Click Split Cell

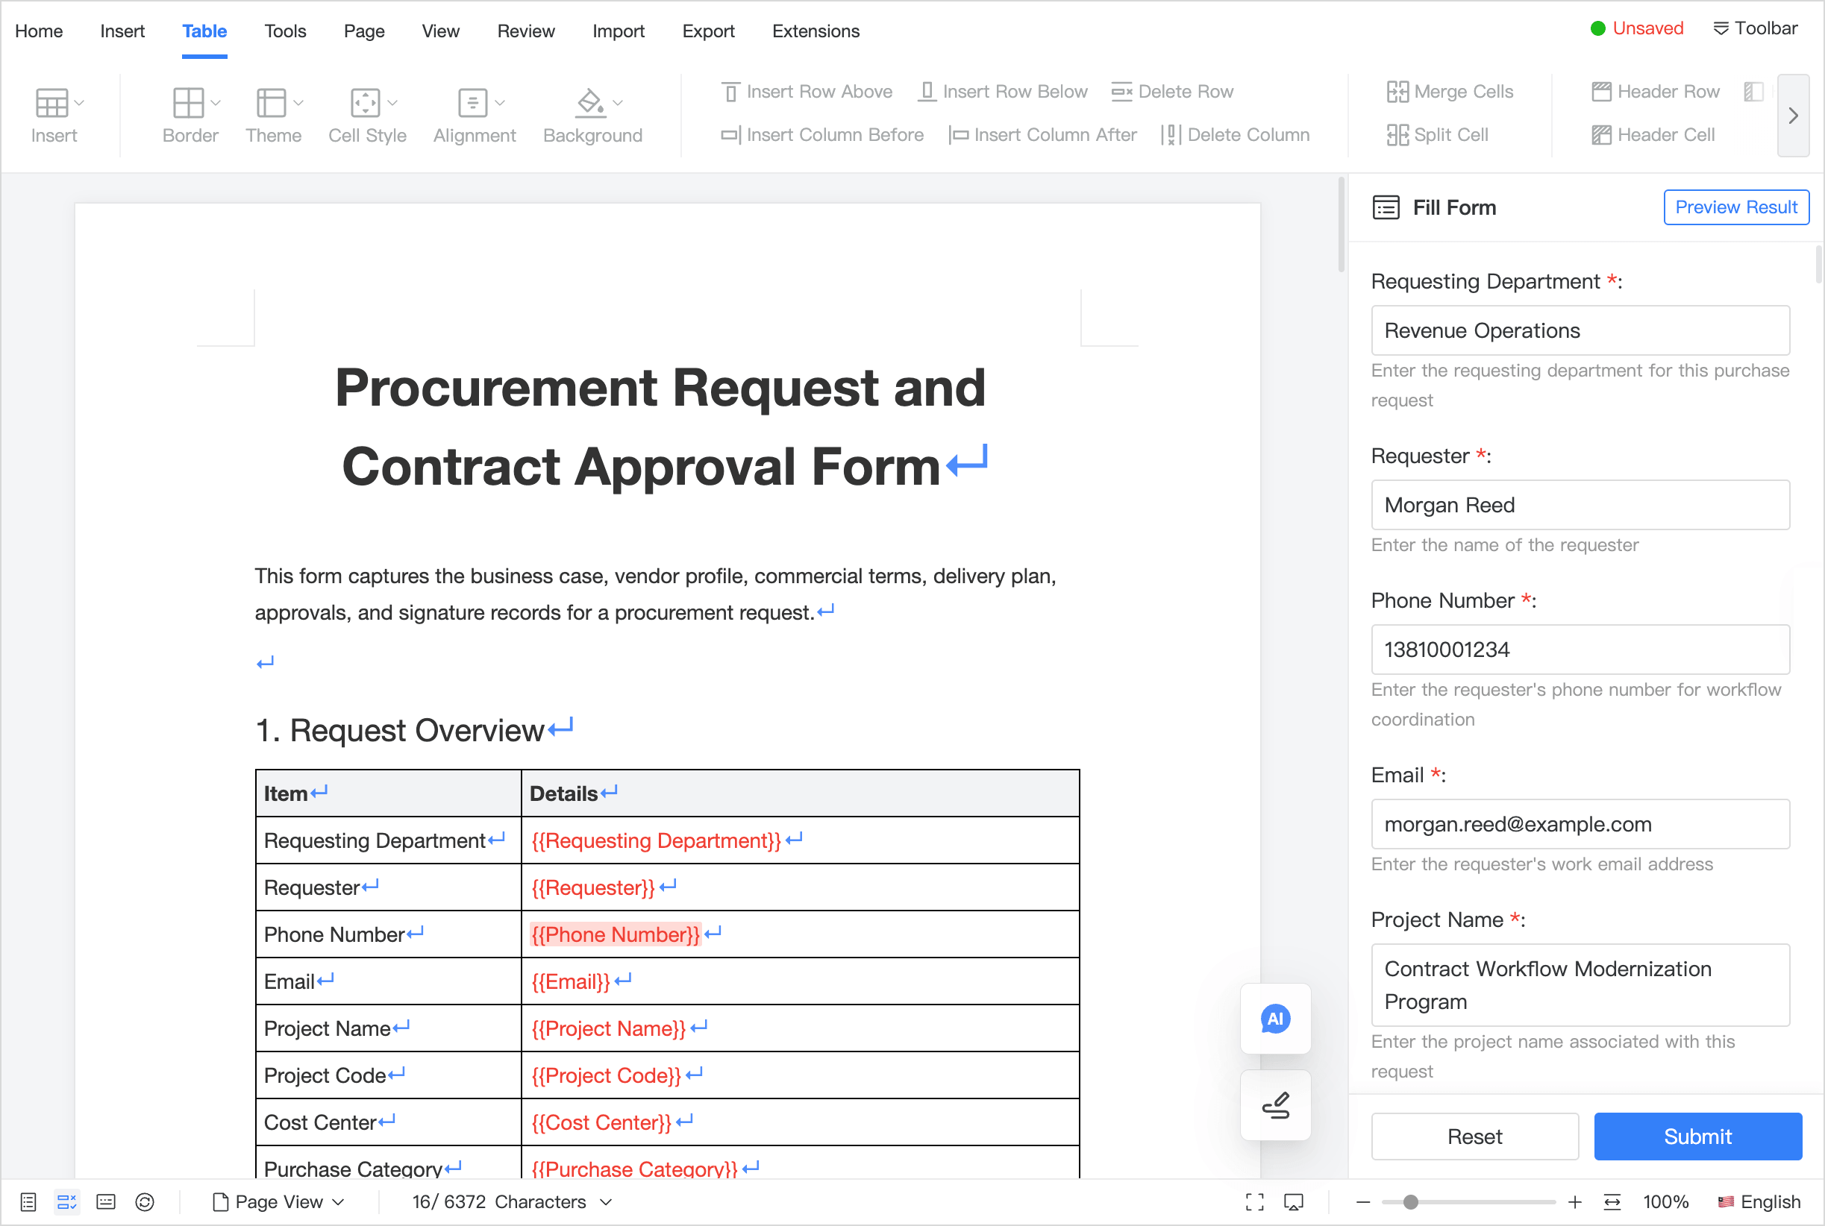point(1437,134)
